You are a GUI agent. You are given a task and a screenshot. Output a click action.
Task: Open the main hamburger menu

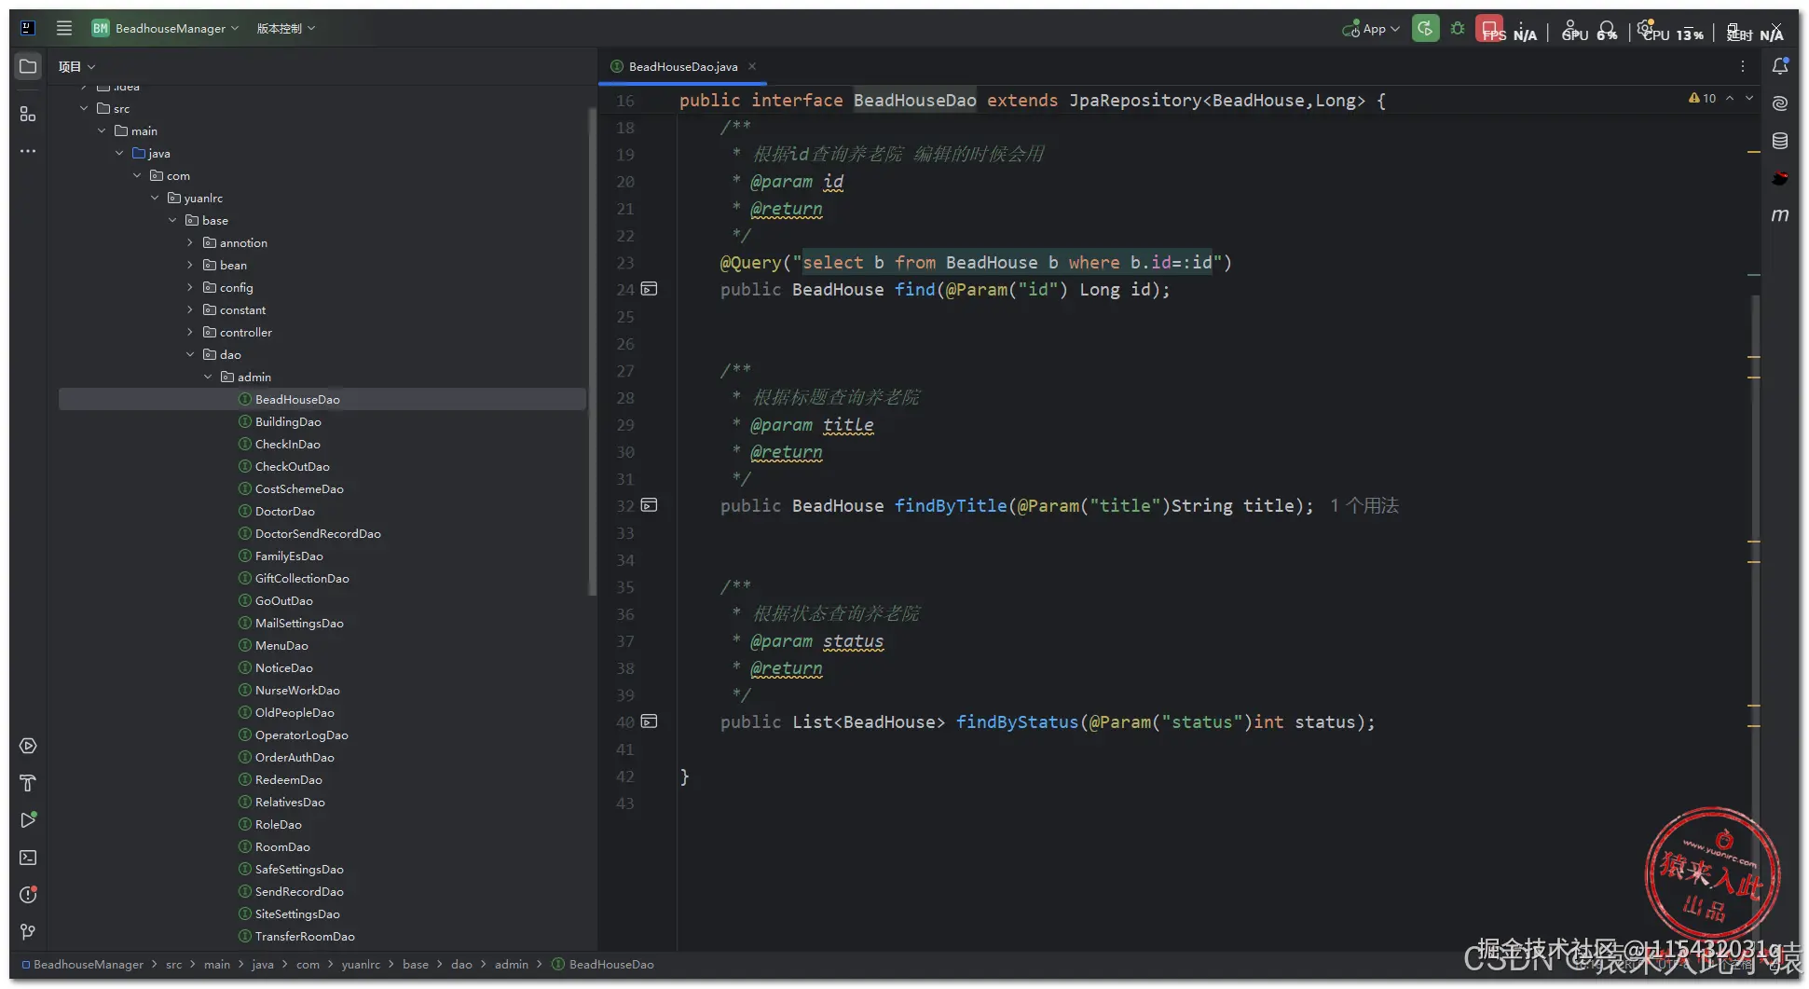point(64,28)
